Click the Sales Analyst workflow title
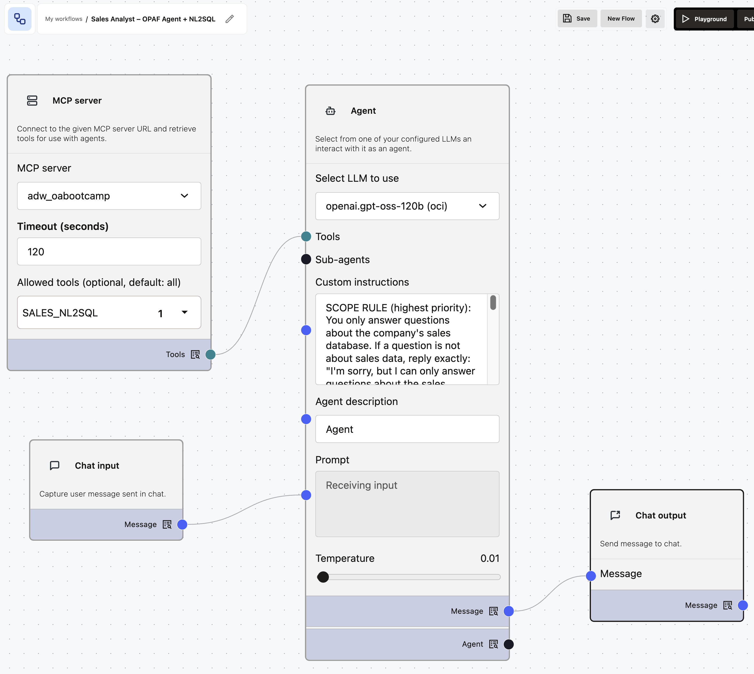Viewport: 754px width, 674px height. pyautogui.click(x=153, y=19)
